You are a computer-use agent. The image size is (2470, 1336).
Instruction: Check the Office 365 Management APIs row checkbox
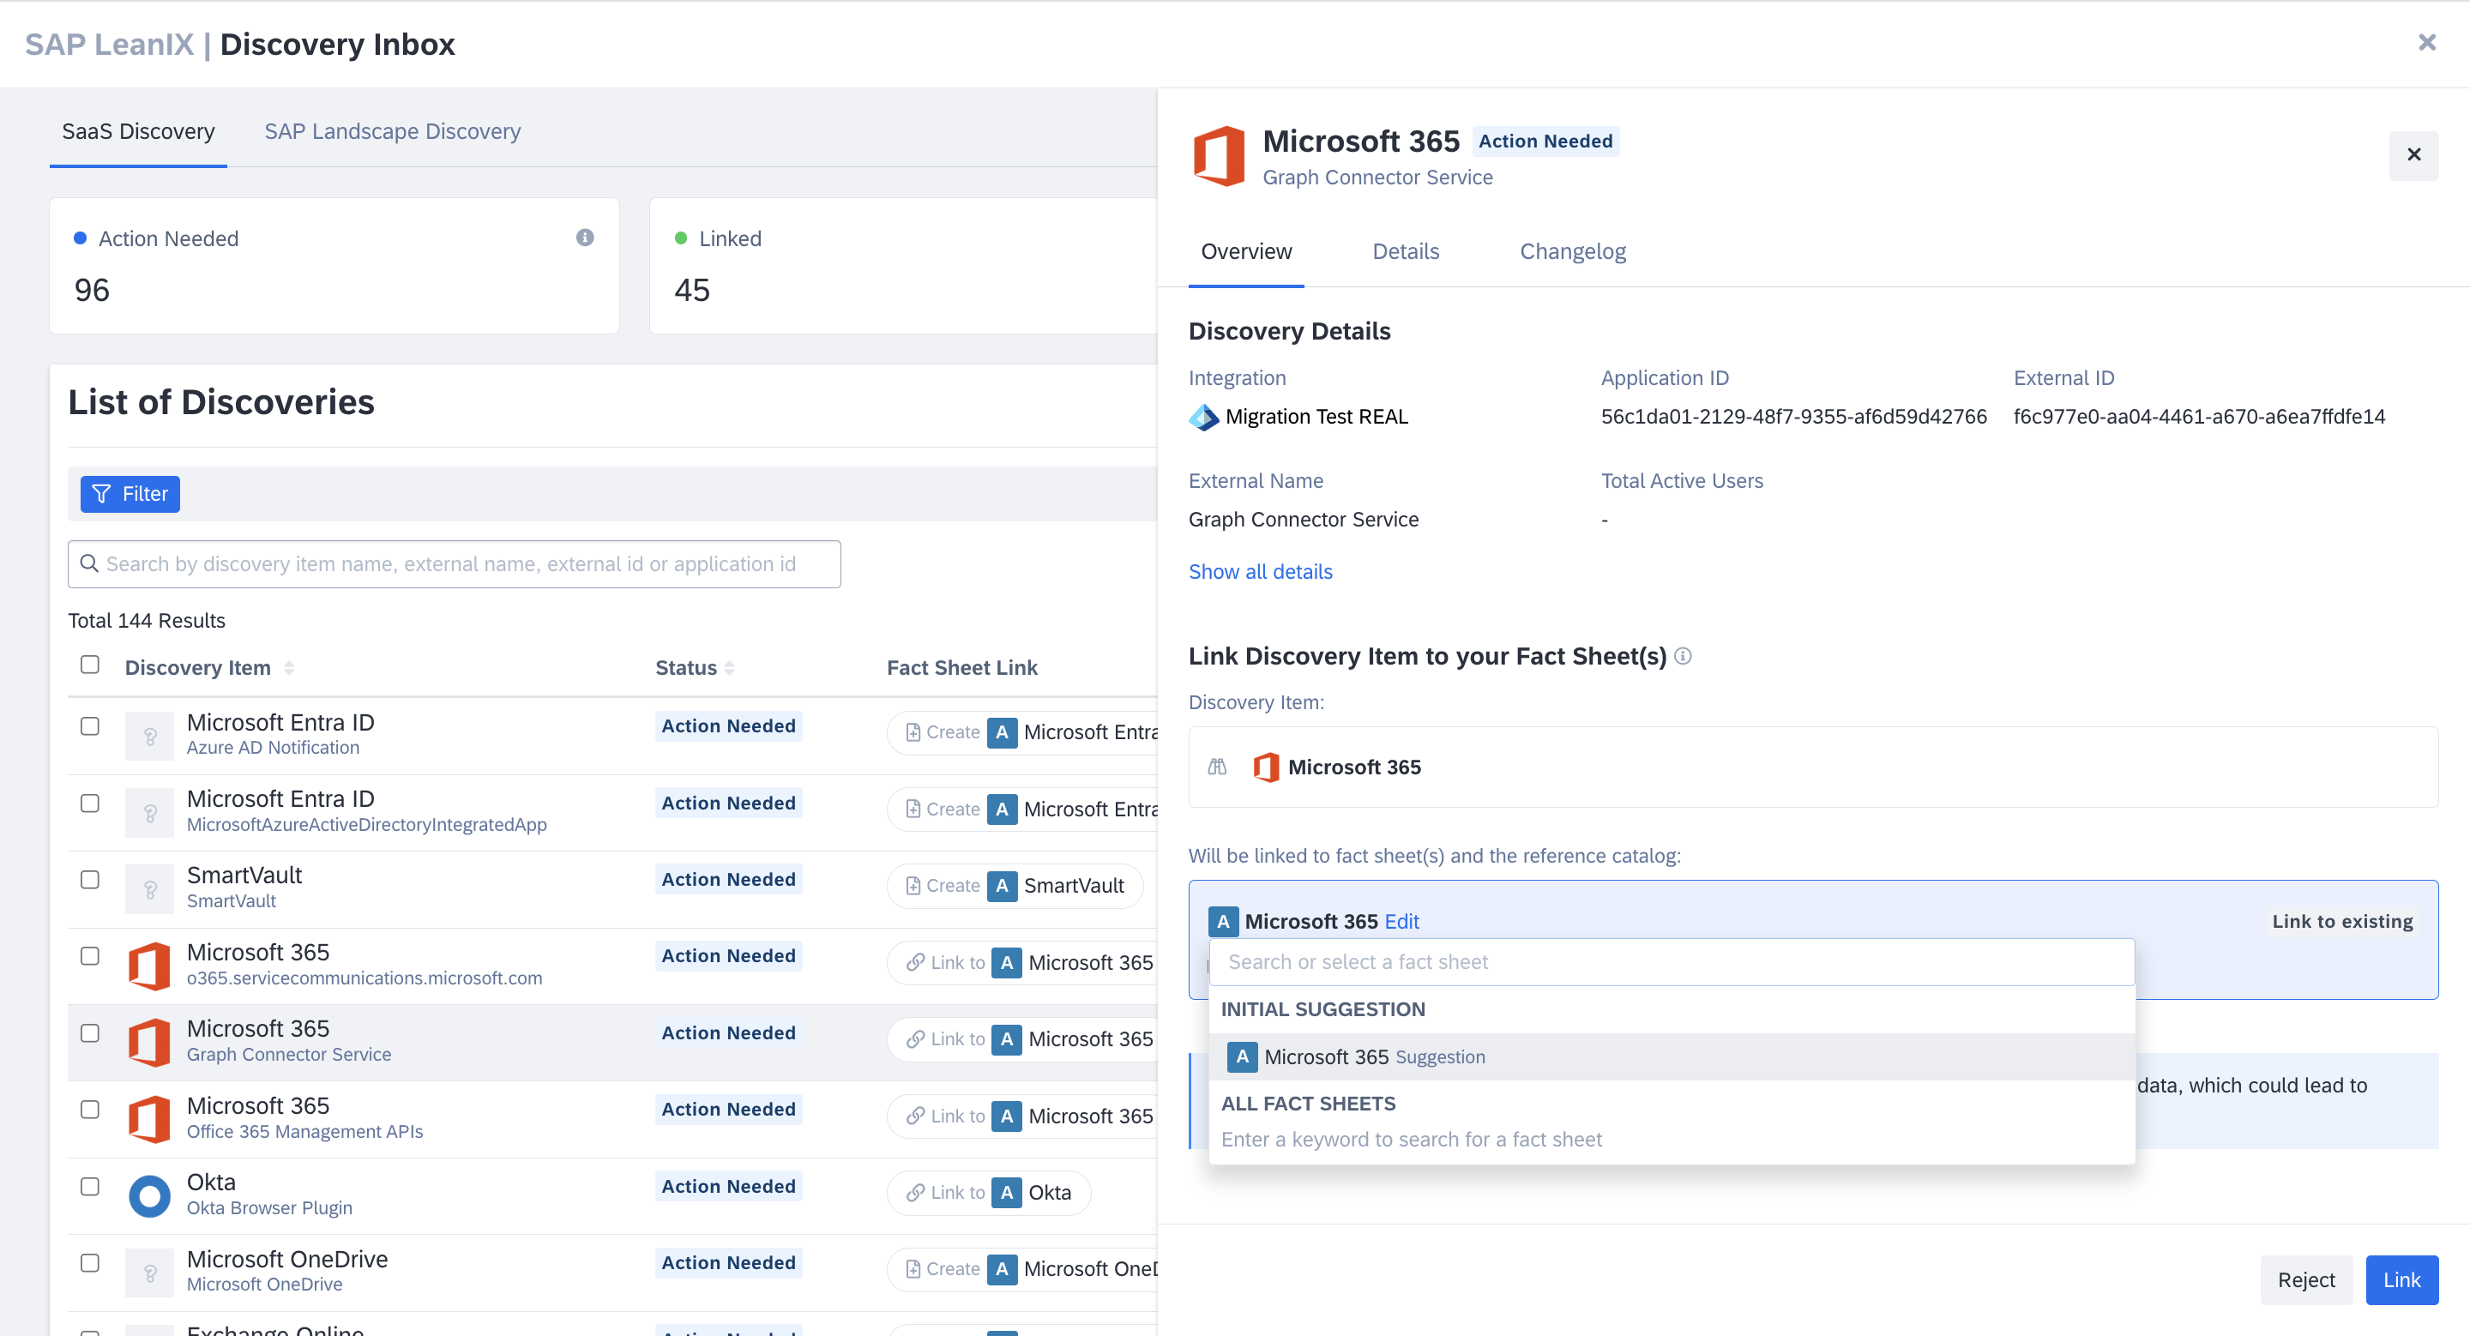(90, 1110)
